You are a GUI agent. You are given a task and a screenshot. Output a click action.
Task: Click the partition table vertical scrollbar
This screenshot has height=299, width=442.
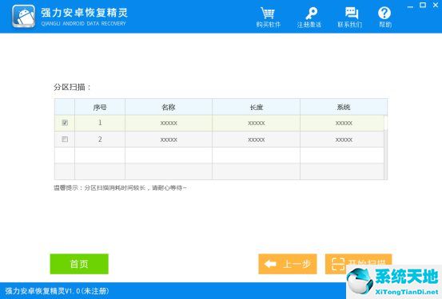click(x=385, y=148)
